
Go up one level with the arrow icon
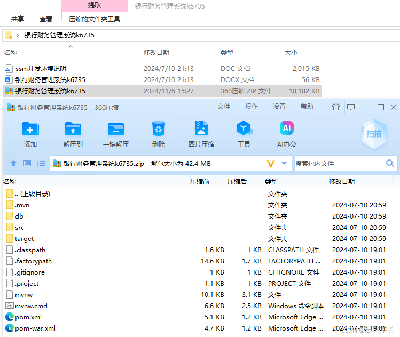[x=13, y=163]
